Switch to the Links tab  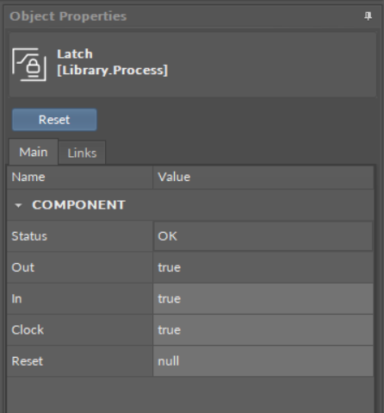pos(82,153)
